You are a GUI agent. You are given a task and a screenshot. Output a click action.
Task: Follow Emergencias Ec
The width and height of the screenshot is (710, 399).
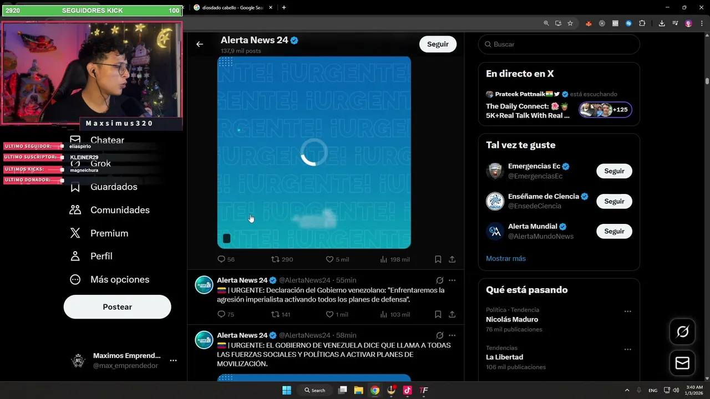[x=614, y=171]
